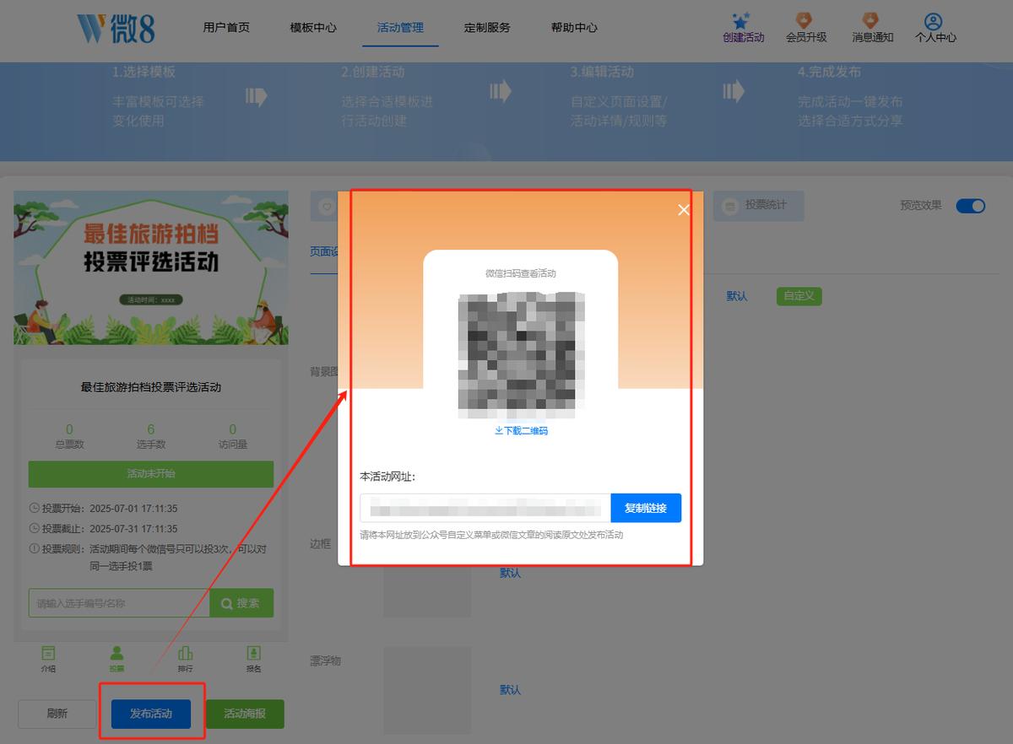Choose 默认 in the 漂浮物 row
1013x744 pixels.
click(510, 690)
